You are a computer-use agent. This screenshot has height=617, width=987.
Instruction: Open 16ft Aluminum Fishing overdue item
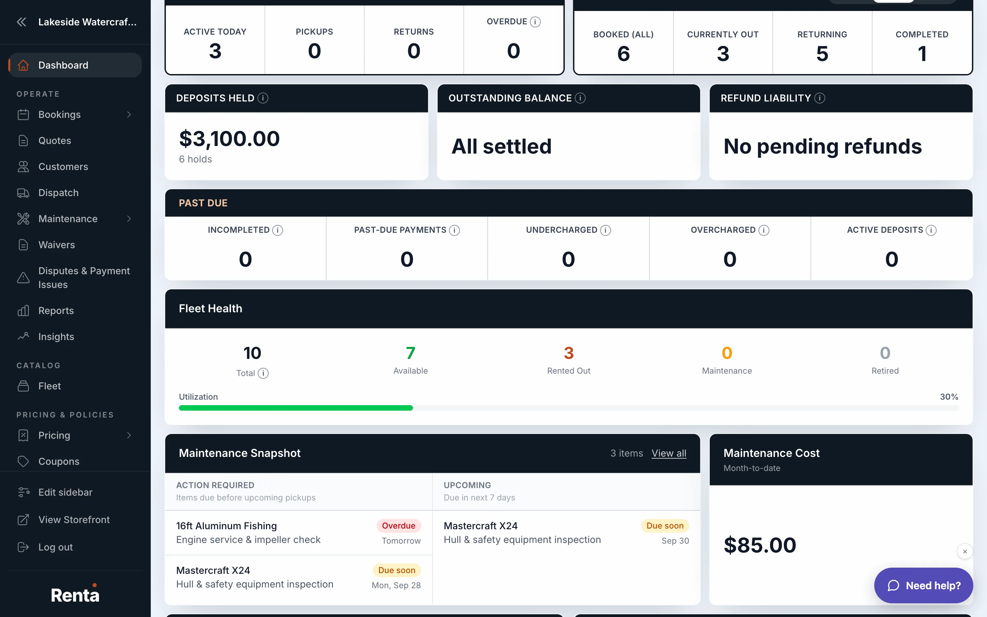(298, 533)
